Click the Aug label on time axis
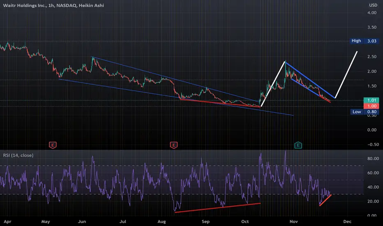This screenshot has height=226, width=383. pyautogui.click(x=162, y=221)
